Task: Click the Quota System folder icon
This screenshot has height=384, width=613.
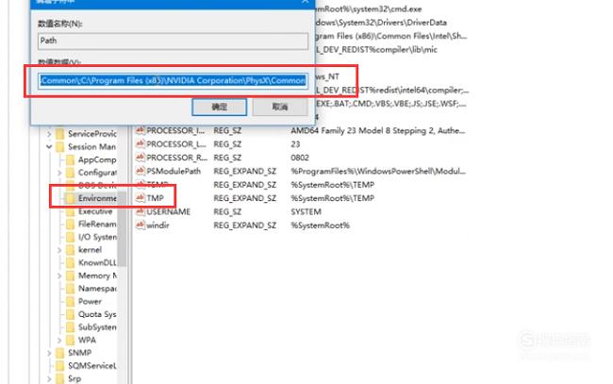Action: click(71, 315)
